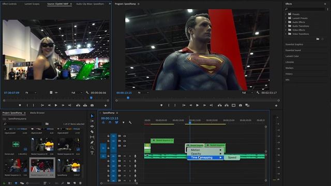This screenshot has width=331, height=186.
Task: Toggle V3 track output eye
Action: click(125, 136)
